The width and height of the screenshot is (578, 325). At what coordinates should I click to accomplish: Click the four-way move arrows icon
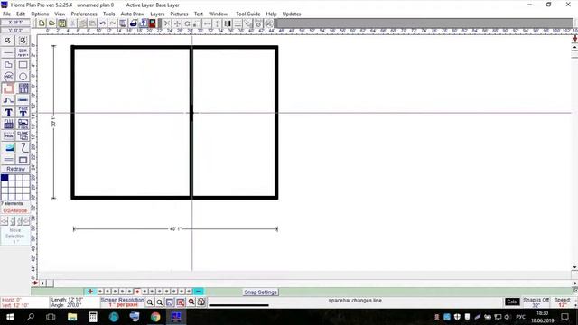(177, 23)
